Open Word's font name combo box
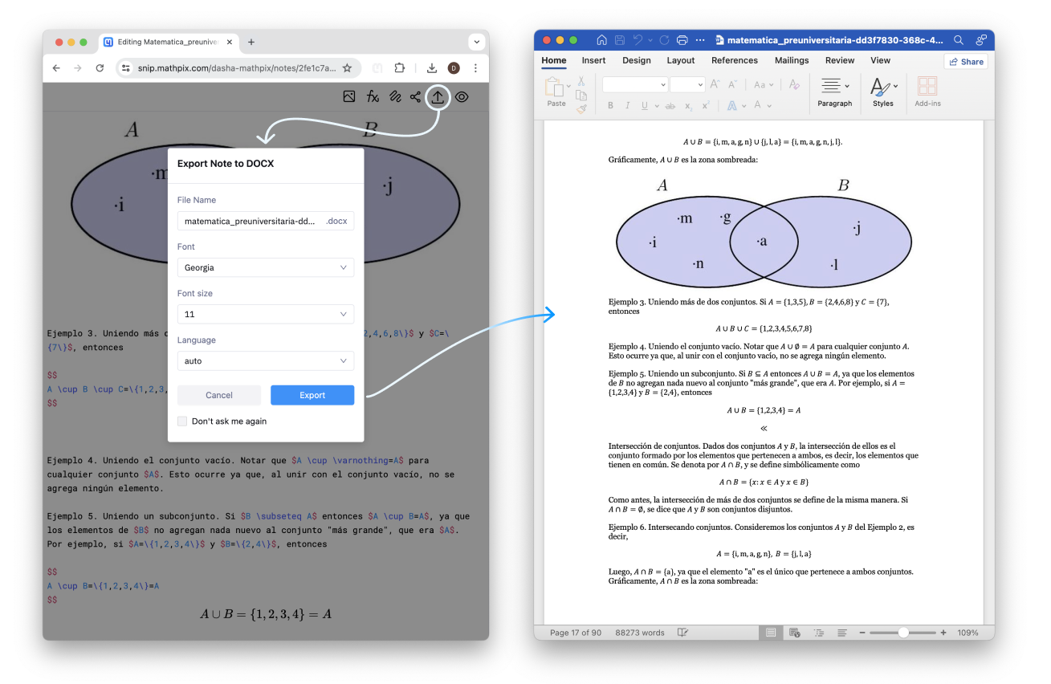1051x684 pixels. tap(635, 84)
